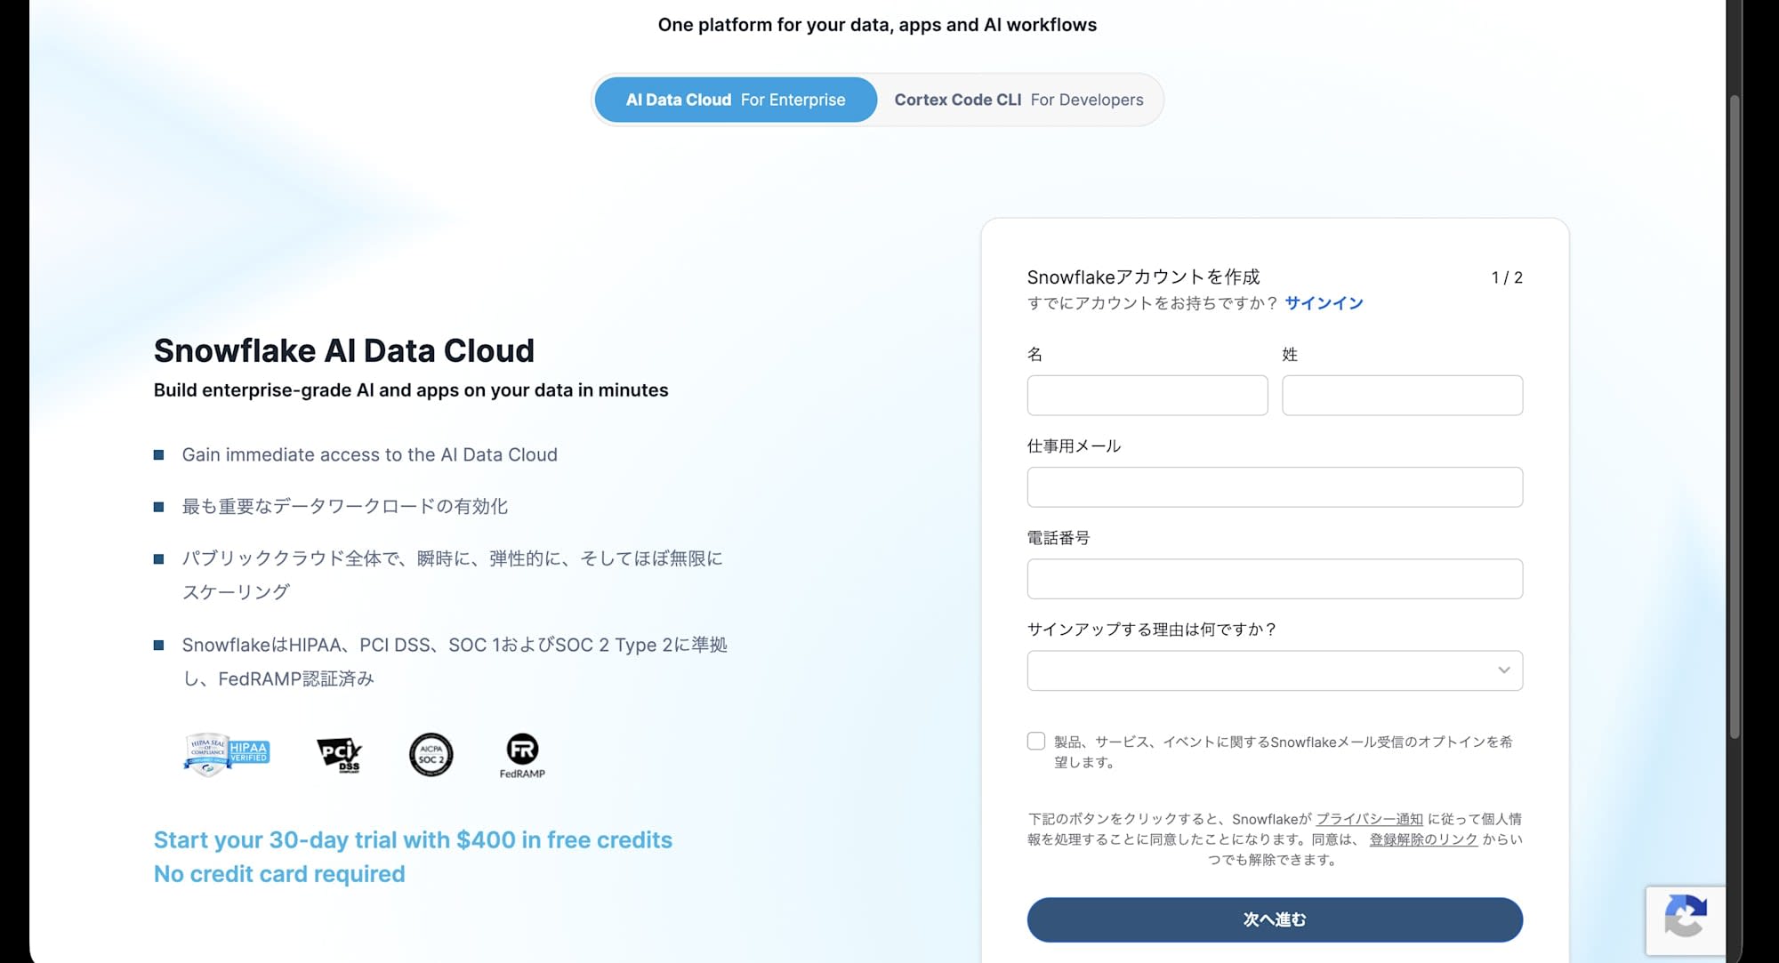This screenshot has height=963, width=1779.
Task: Click the Snowflakeアカウントを作成 form title
Action: pos(1143,277)
